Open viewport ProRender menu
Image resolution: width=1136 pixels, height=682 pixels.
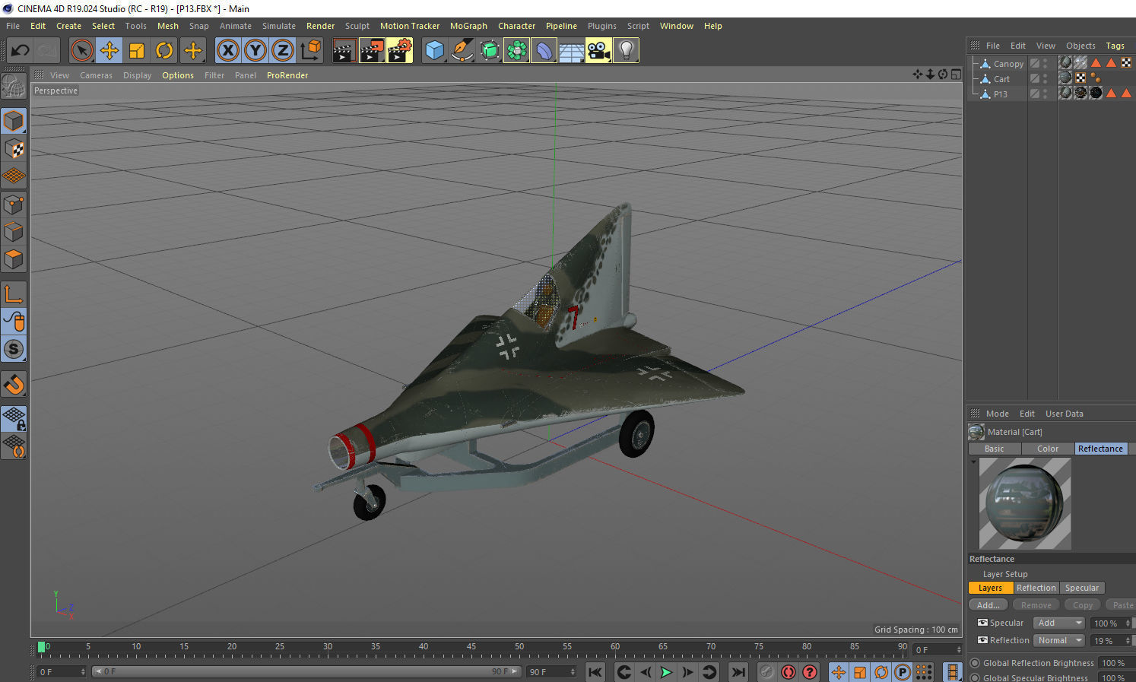[287, 75]
